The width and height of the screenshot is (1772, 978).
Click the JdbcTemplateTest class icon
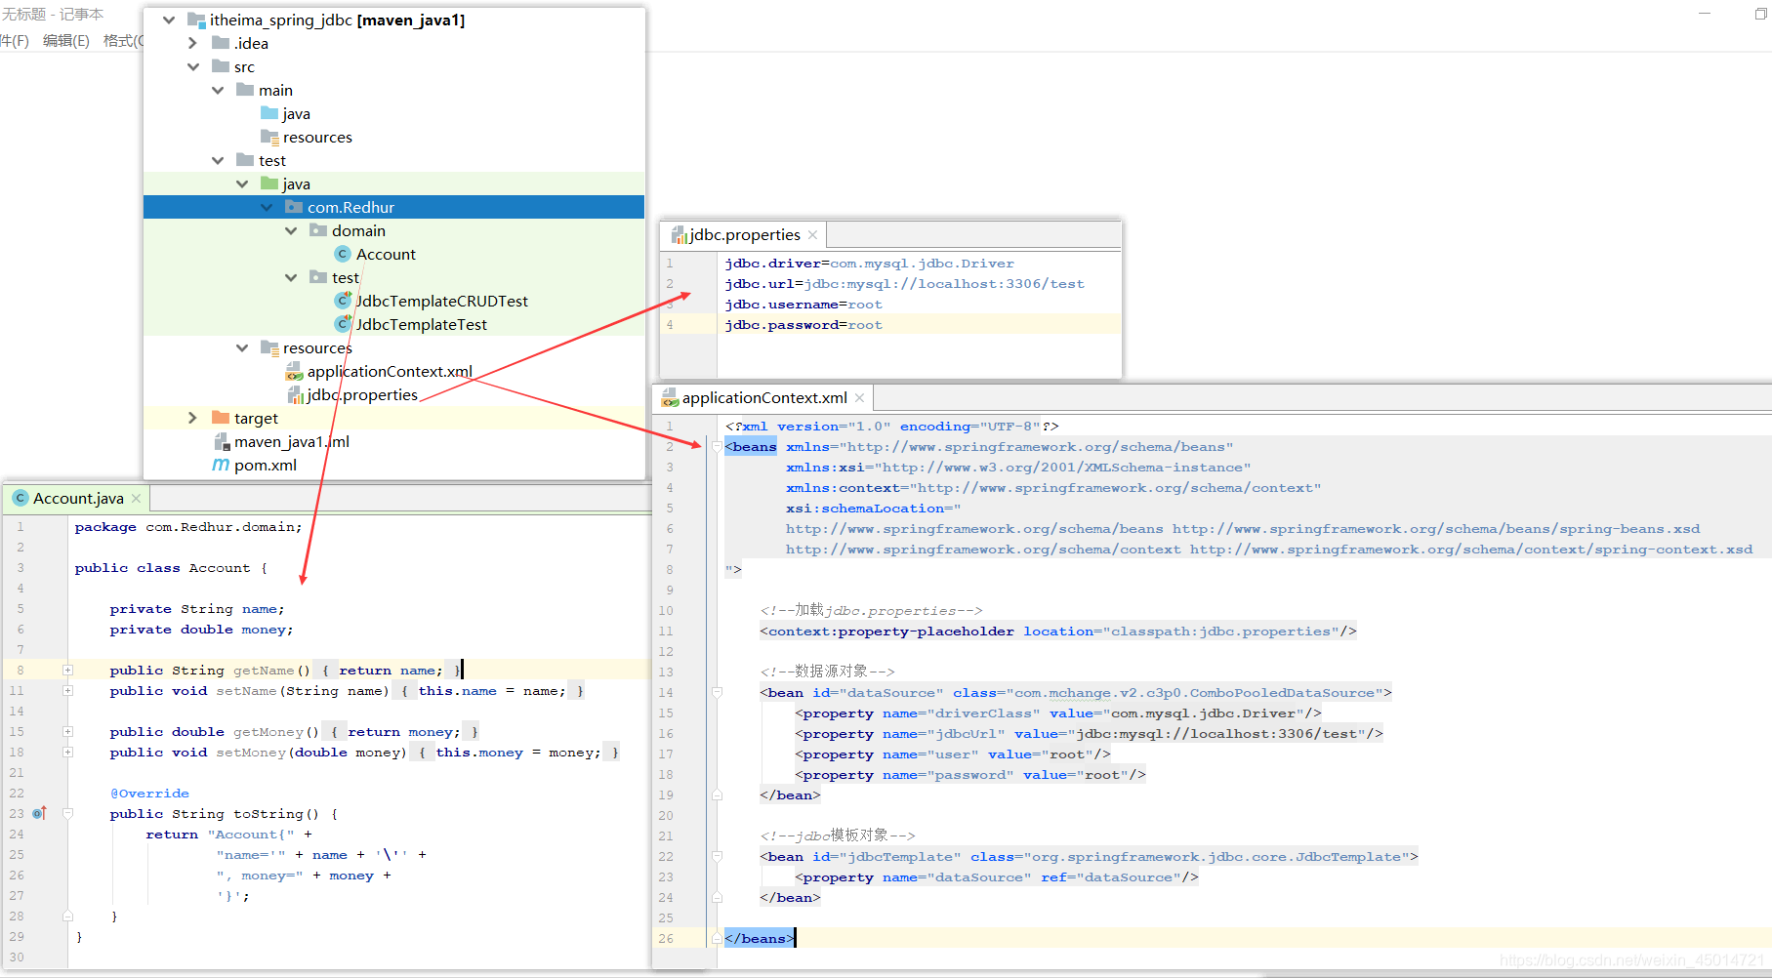(343, 324)
